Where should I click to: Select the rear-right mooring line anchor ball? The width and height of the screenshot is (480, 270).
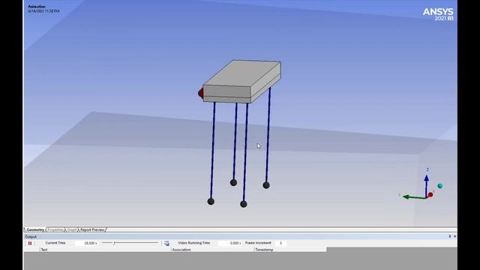click(x=266, y=185)
